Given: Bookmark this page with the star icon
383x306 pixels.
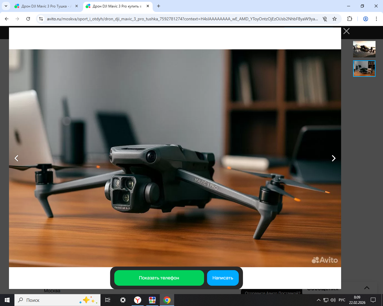Looking at the screenshot, I should pos(335,19).
